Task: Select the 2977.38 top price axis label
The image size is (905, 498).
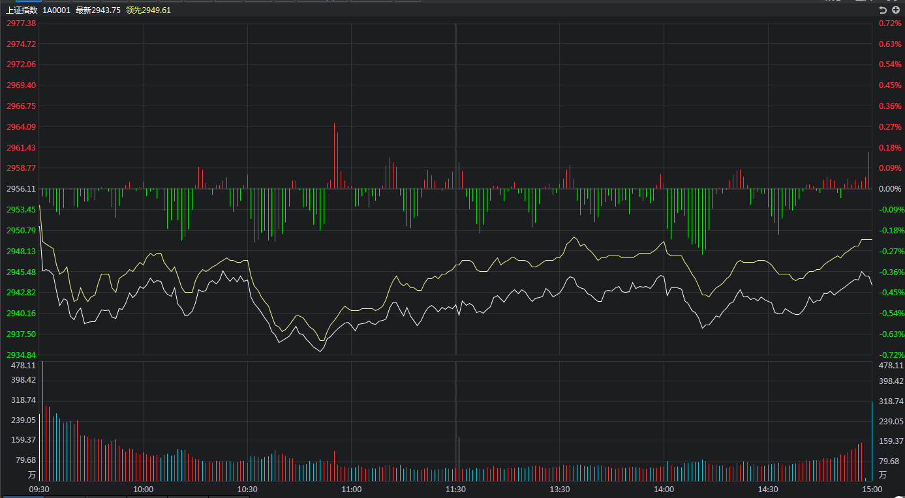Action: 21,23
